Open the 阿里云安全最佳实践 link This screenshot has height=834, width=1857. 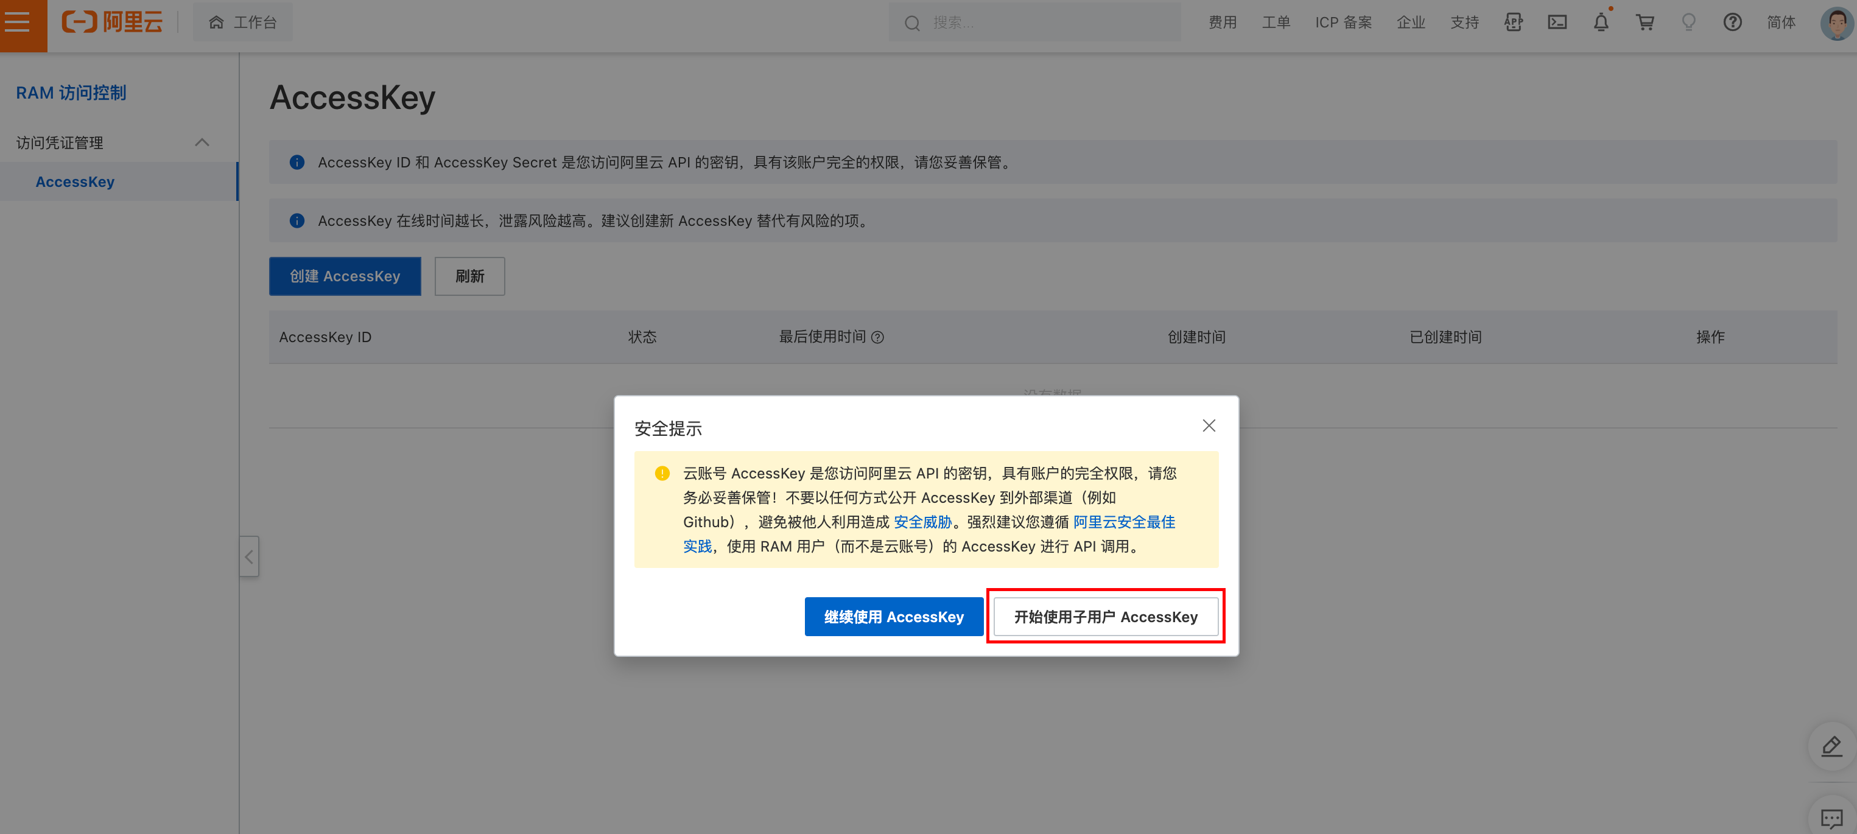[1122, 522]
